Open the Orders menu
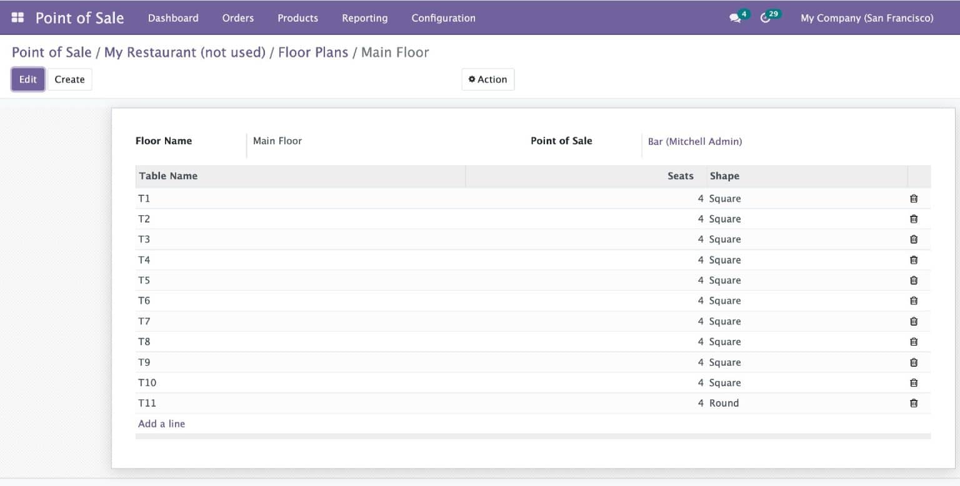The width and height of the screenshot is (960, 486). pos(237,18)
